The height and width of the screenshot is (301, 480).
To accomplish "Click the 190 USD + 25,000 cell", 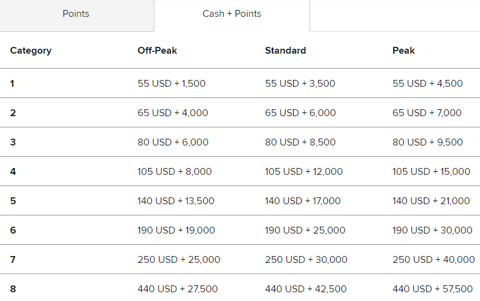I will pyautogui.click(x=305, y=230).
